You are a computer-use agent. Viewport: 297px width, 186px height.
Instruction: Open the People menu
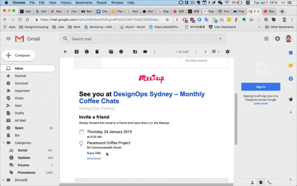(x=101, y=2)
